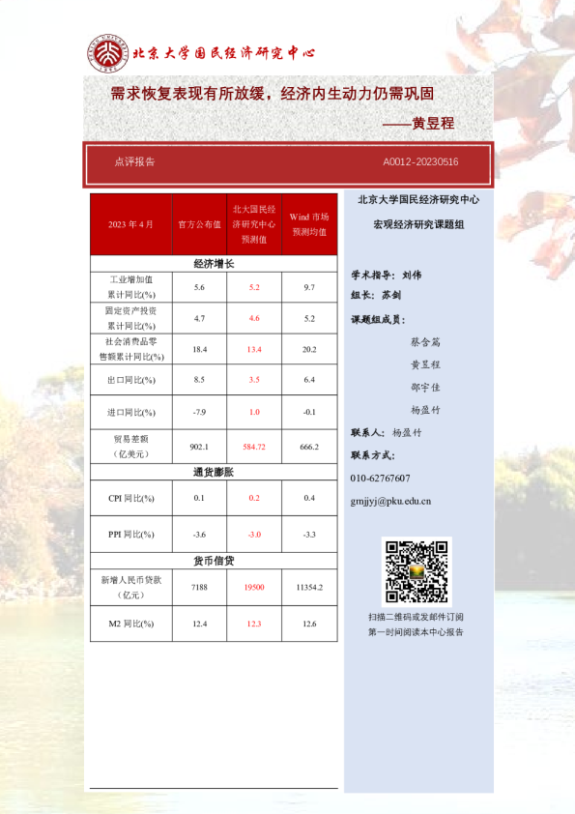Click the official value 18.4
The height and width of the screenshot is (814, 575).
[199, 349]
